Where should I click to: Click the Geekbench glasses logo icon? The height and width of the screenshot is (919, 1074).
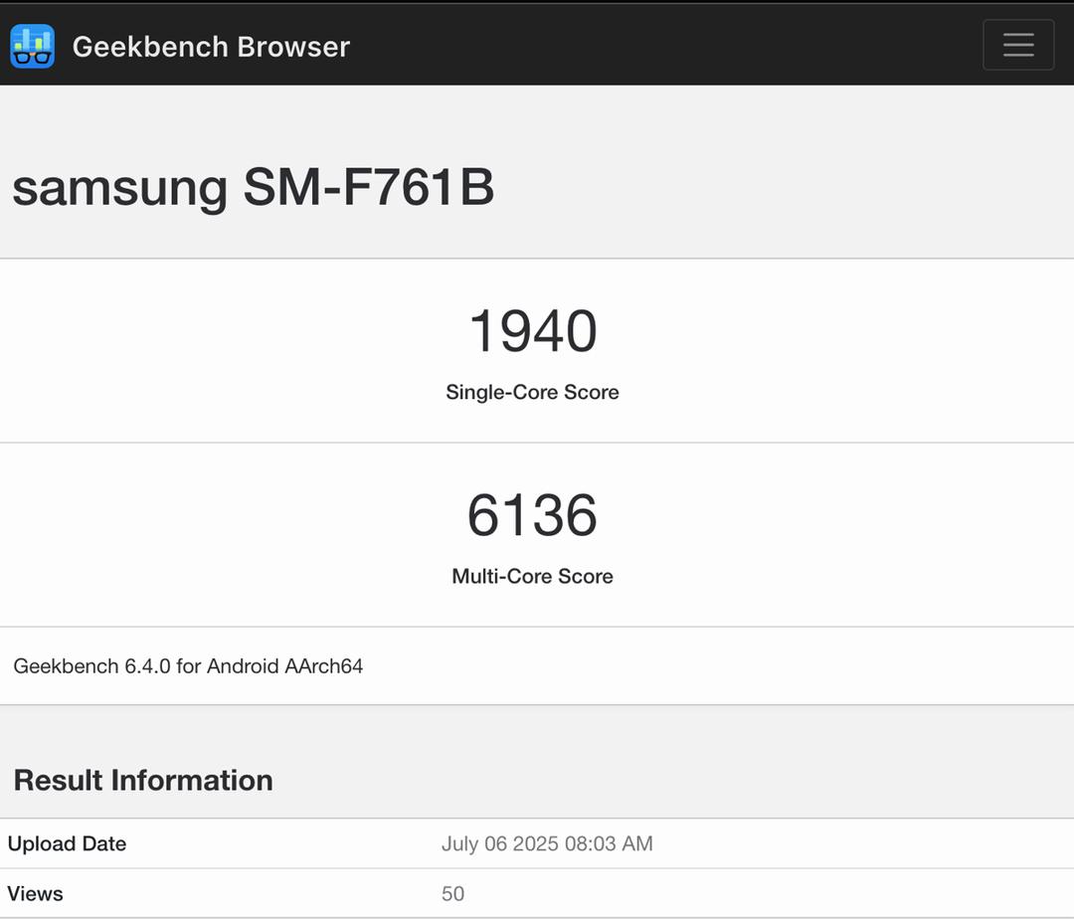(x=32, y=46)
